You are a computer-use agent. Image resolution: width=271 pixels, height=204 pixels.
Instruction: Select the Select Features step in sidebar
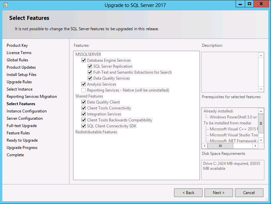pos(21,103)
